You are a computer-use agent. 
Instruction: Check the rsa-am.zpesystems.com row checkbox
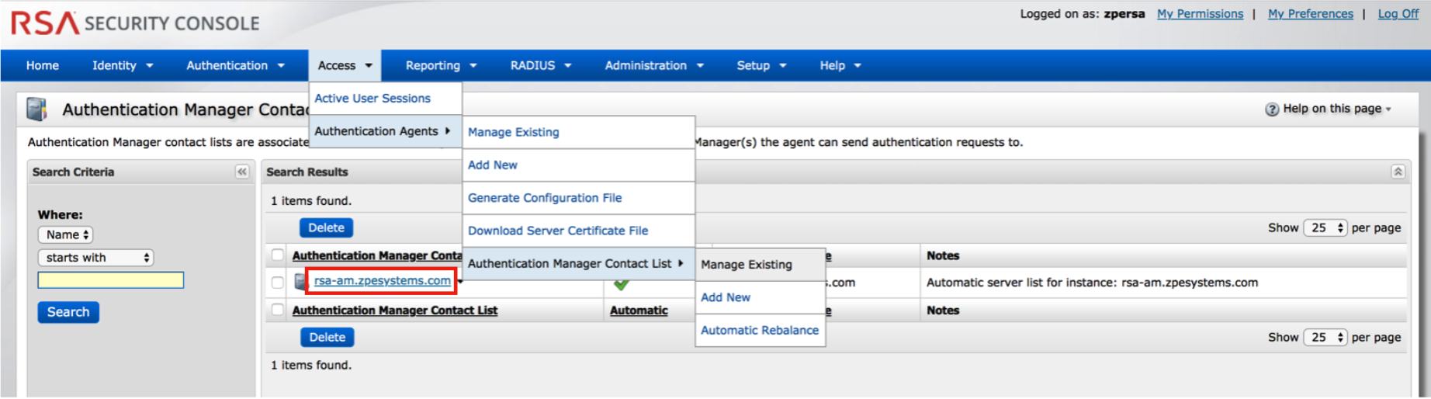click(278, 282)
